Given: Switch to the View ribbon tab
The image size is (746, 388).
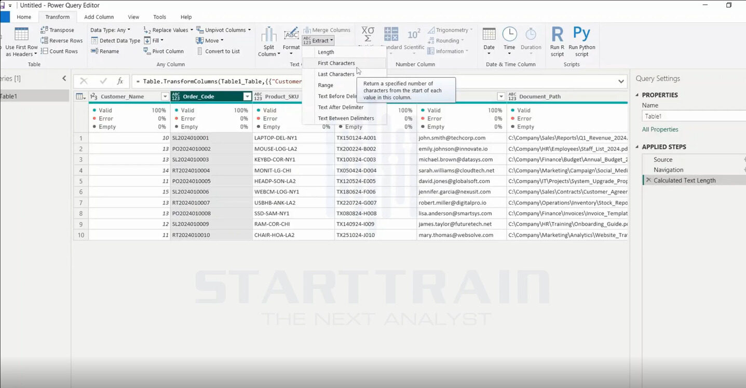Looking at the screenshot, I should (133, 17).
